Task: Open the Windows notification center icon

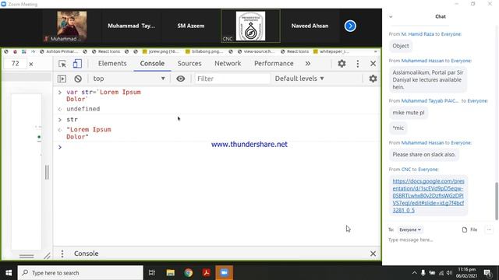Action: click(487, 273)
